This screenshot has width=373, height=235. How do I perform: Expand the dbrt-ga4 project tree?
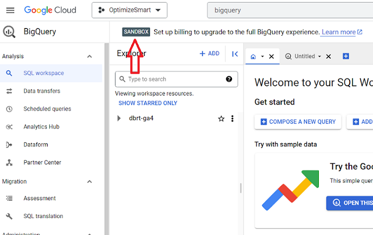click(x=119, y=118)
